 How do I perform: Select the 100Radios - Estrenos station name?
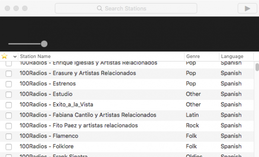click(x=47, y=83)
